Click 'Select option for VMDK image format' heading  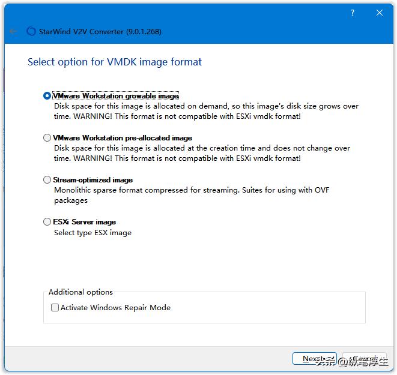click(x=115, y=62)
